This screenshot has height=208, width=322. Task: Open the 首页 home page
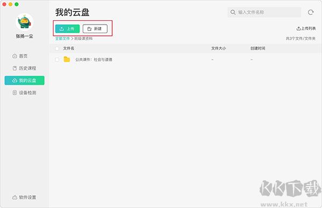20,56
